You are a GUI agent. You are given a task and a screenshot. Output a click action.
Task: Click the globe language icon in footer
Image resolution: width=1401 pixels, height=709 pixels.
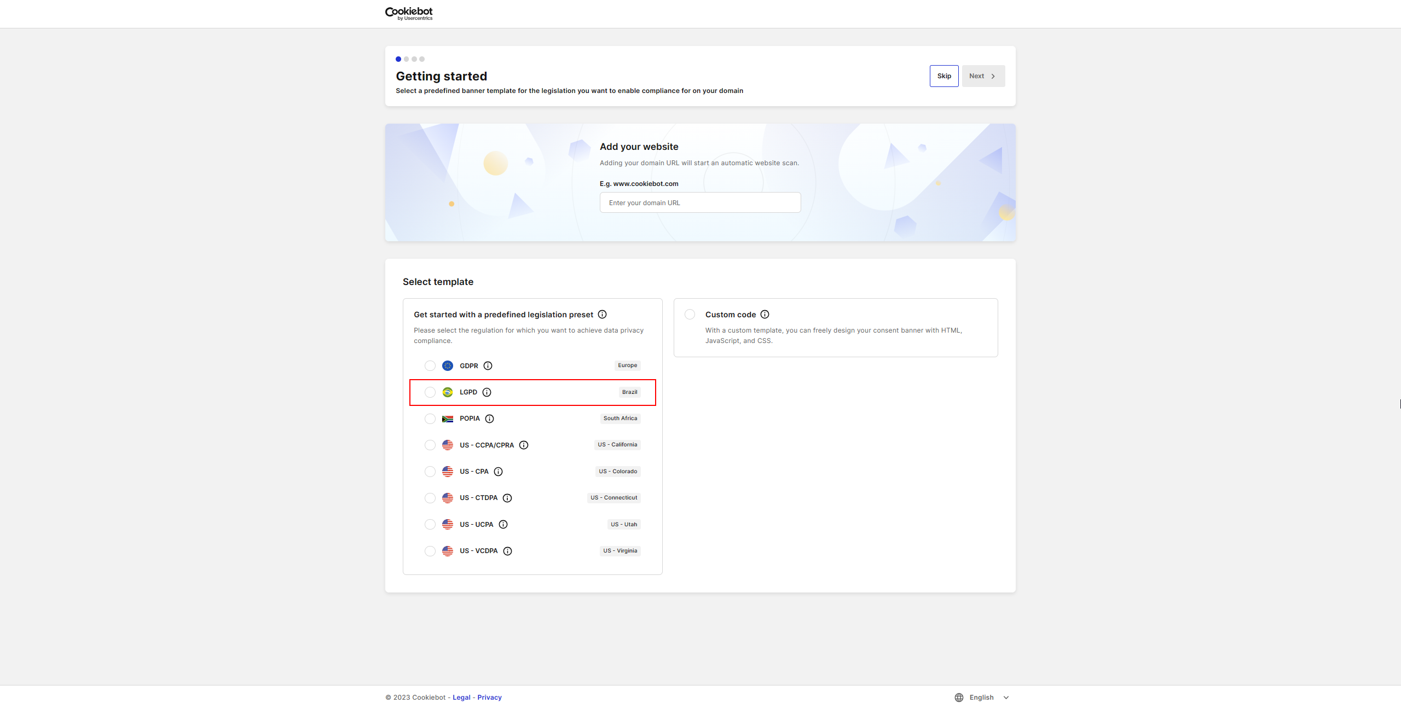tap(959, 698)
